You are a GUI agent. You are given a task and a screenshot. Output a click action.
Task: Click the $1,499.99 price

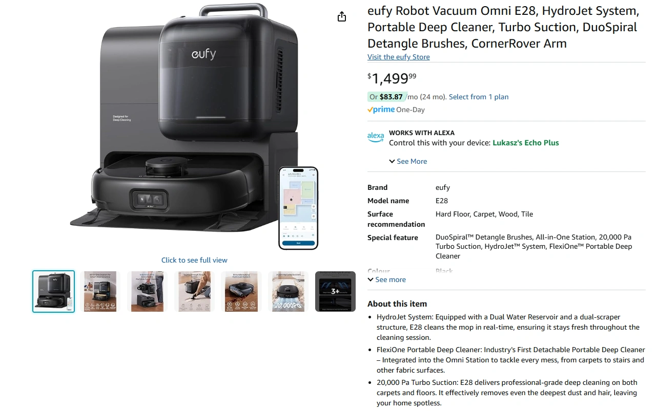coord(392,78)
